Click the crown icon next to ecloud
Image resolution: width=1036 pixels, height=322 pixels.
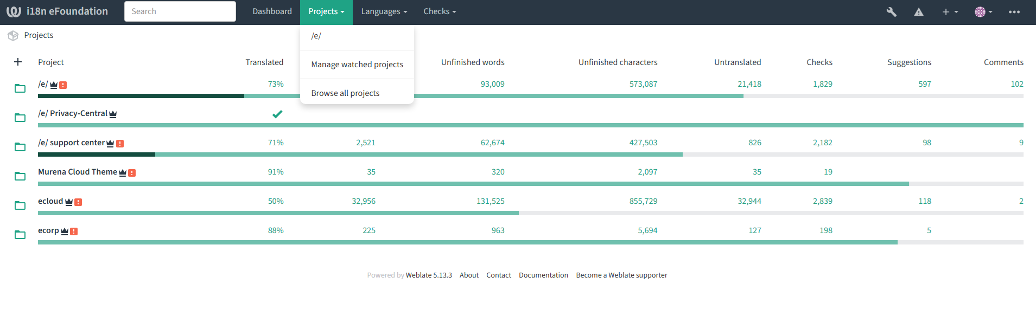point(69,202)
